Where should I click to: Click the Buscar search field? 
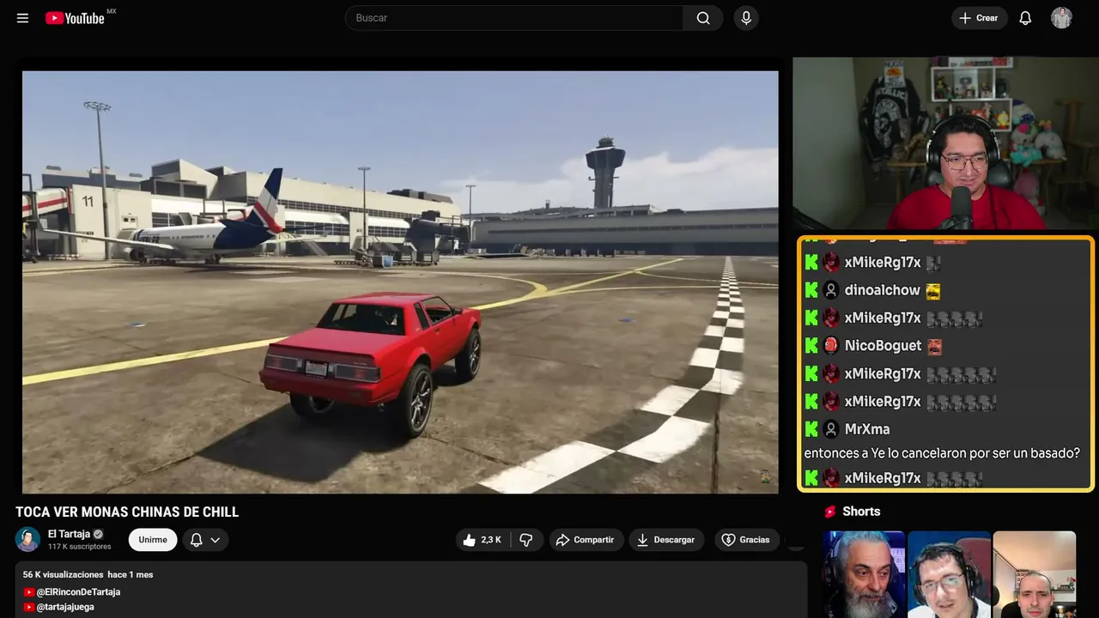pos(514,18)
